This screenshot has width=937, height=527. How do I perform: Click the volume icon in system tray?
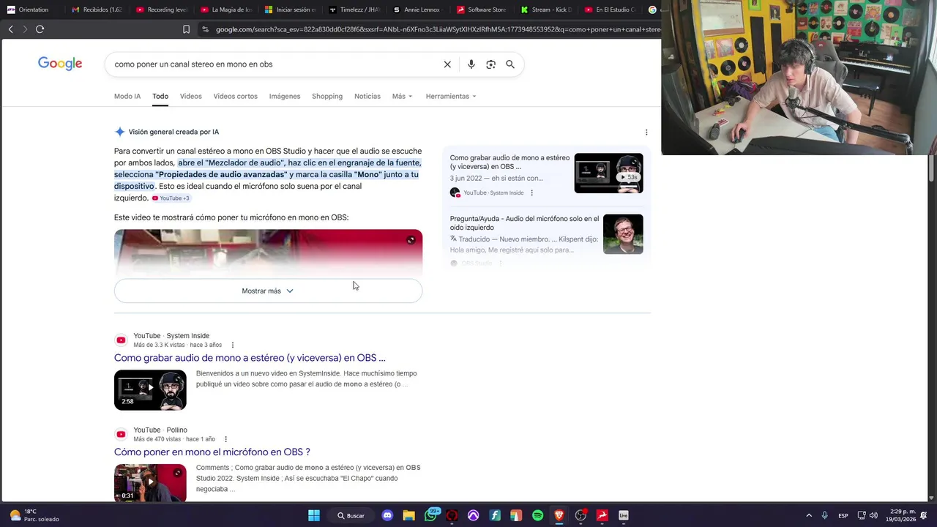coord(873,515)
